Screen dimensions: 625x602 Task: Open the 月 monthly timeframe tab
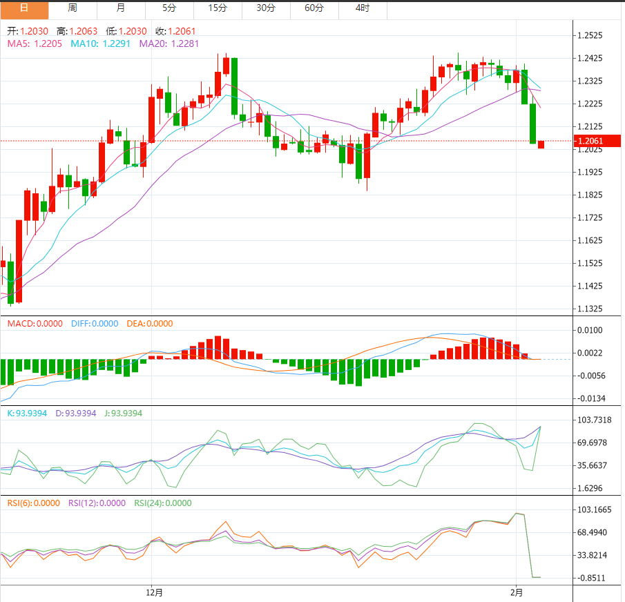click(121, 8)
